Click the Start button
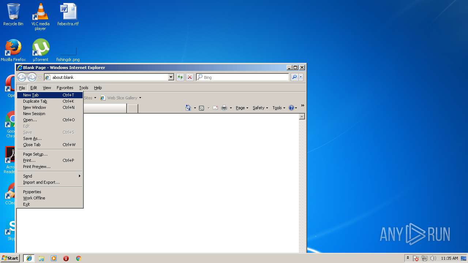Screen dimensions: 468x263 click(x=10, y=258)
